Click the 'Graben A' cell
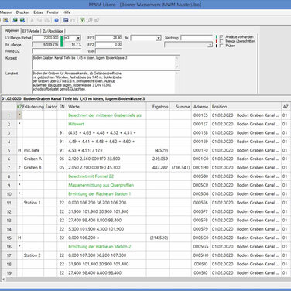 [33, 159]
